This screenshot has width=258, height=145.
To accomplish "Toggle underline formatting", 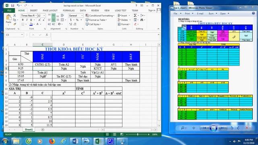I will point(31,20).
